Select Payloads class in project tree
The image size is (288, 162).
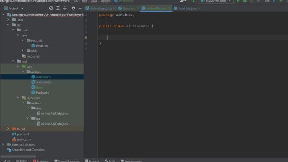tap(42, 93)
